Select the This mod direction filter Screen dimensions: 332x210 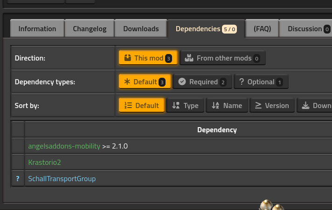[x=148, y=58]
